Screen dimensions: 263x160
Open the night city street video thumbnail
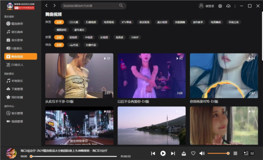(79, 125)
